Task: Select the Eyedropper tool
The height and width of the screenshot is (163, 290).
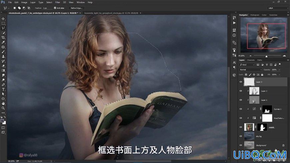Action: click(x=3, y=42)
